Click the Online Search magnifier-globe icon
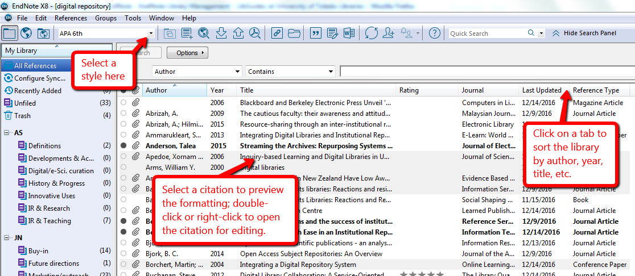This screenshot has height=276, width=635. (204, 33)
